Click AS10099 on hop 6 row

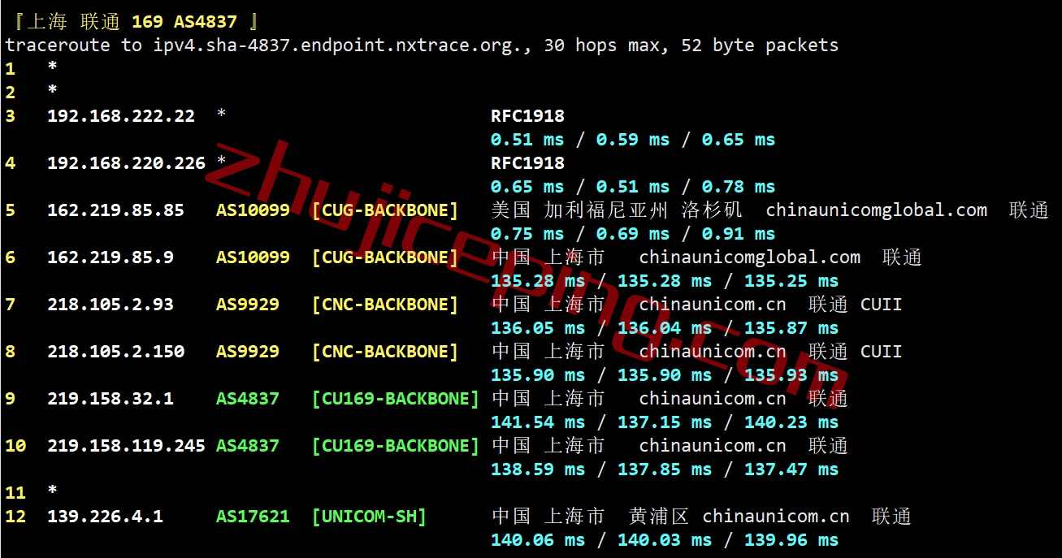(x=253, y=257)
